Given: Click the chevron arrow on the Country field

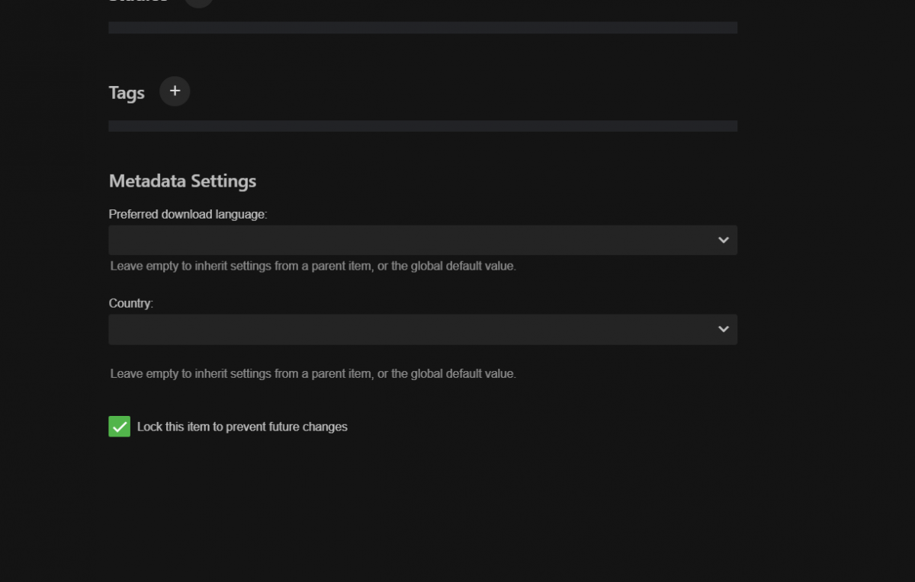Looking at the screenshot, I should pos(723,329).
